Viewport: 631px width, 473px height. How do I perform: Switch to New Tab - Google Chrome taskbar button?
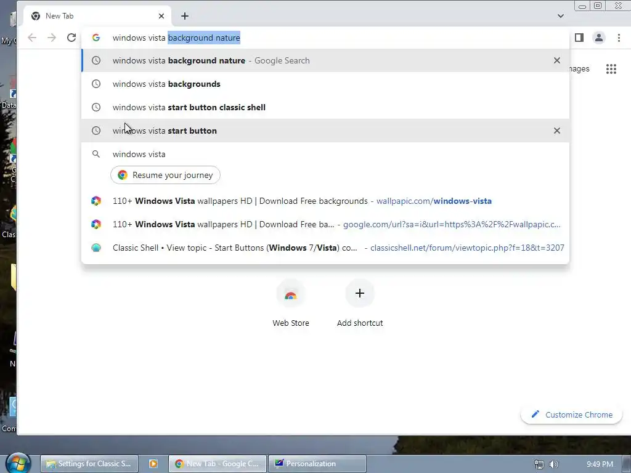click(x=218, y=464)
